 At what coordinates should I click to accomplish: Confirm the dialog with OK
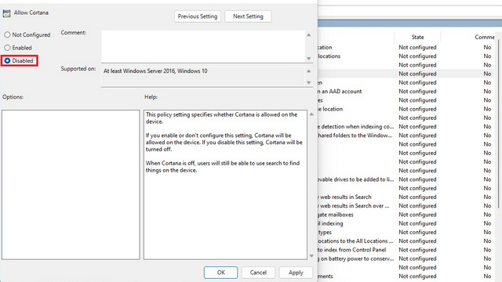click(221, 273)
